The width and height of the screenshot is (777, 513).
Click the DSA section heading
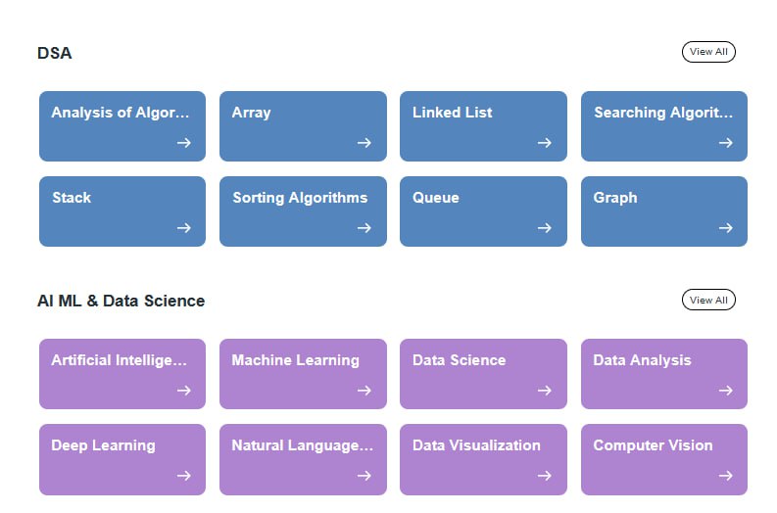point(55,53)
